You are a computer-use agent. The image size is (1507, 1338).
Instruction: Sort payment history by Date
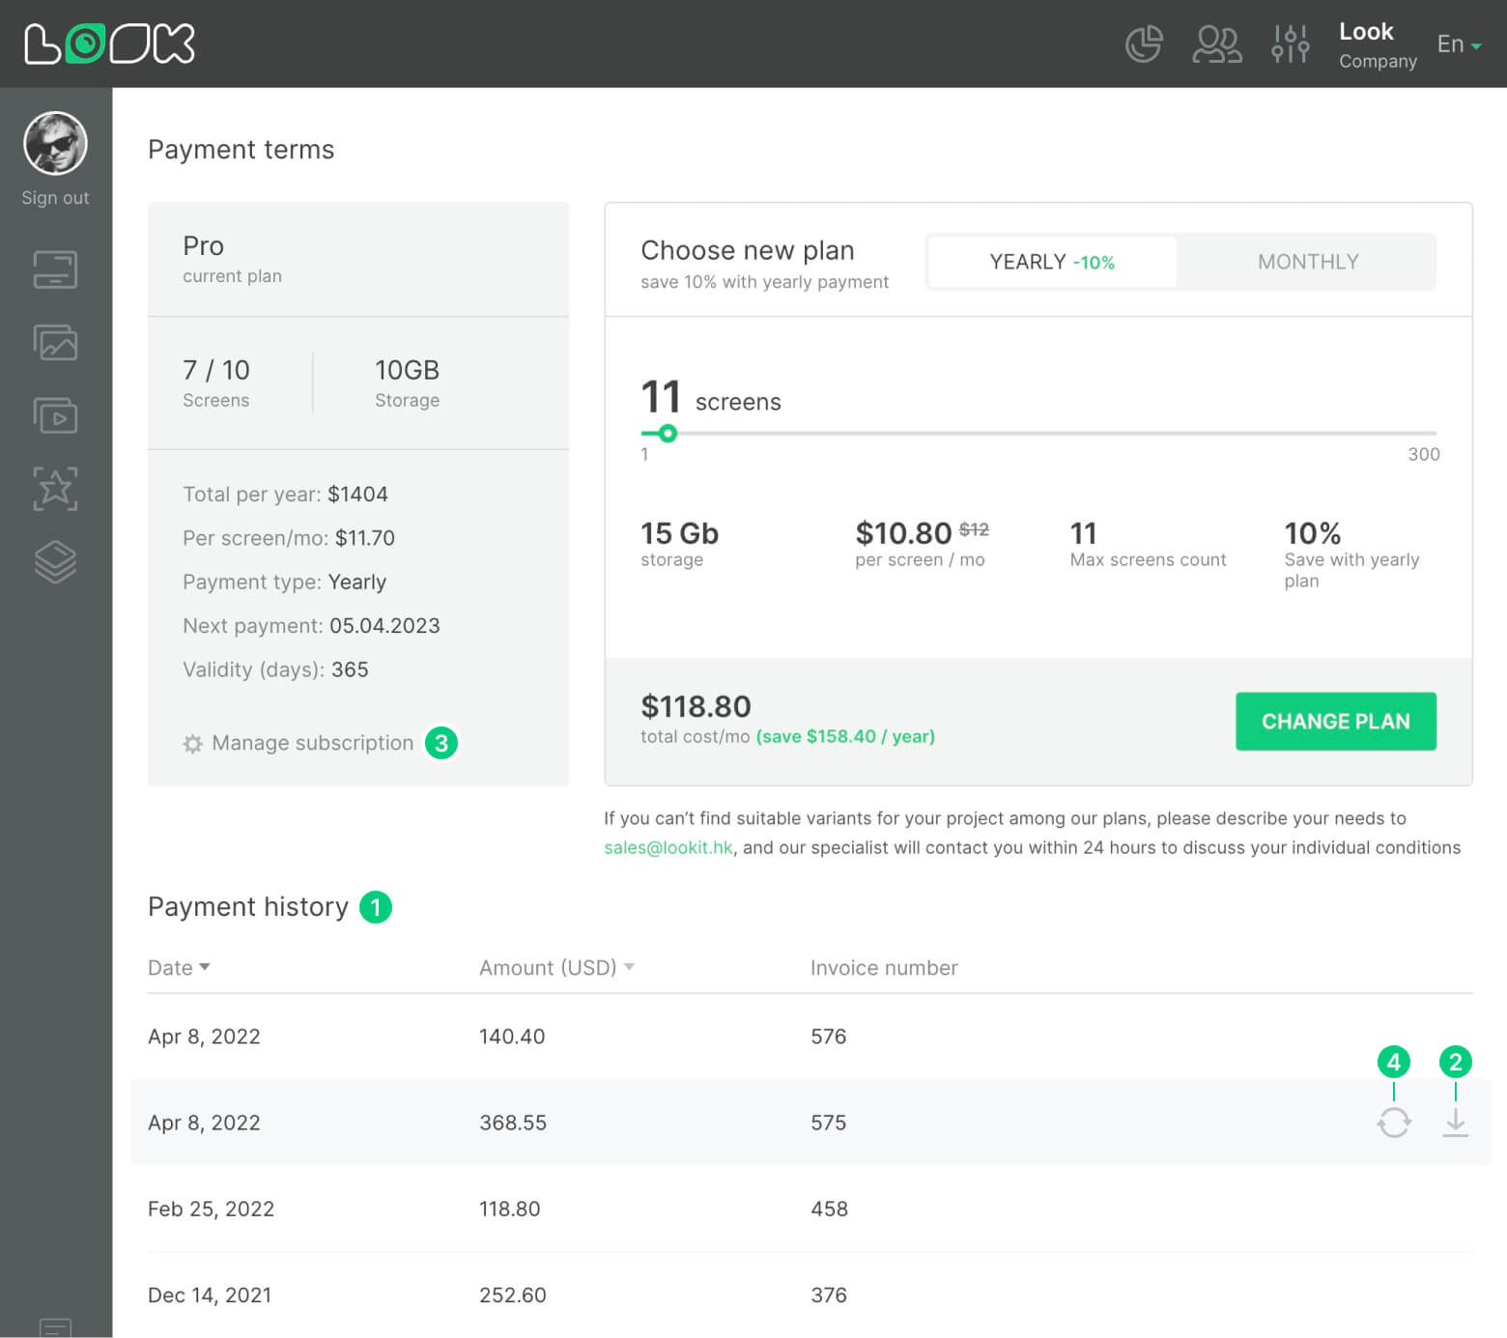point(179,968)
